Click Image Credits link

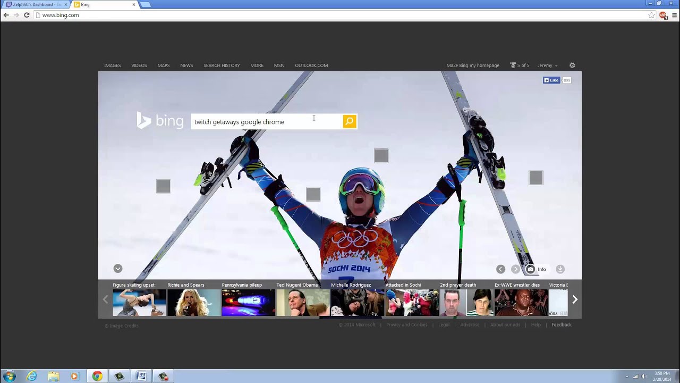tap(122, 326)
